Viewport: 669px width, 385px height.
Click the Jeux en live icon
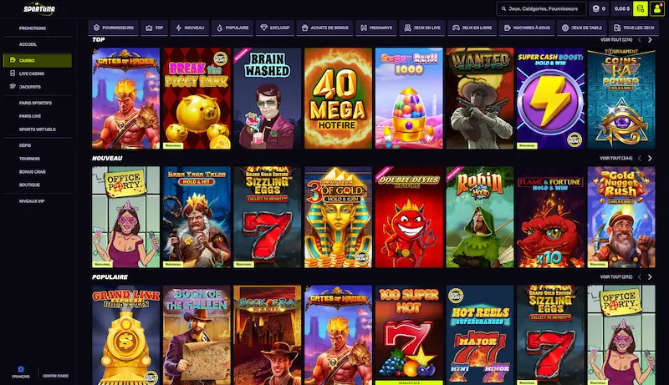(407, 28)
